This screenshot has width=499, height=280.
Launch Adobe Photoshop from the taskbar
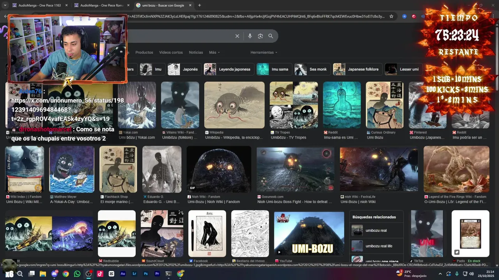coord(146,274)
